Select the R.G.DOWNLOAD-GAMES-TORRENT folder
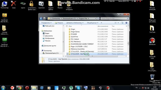 [82, 44]
